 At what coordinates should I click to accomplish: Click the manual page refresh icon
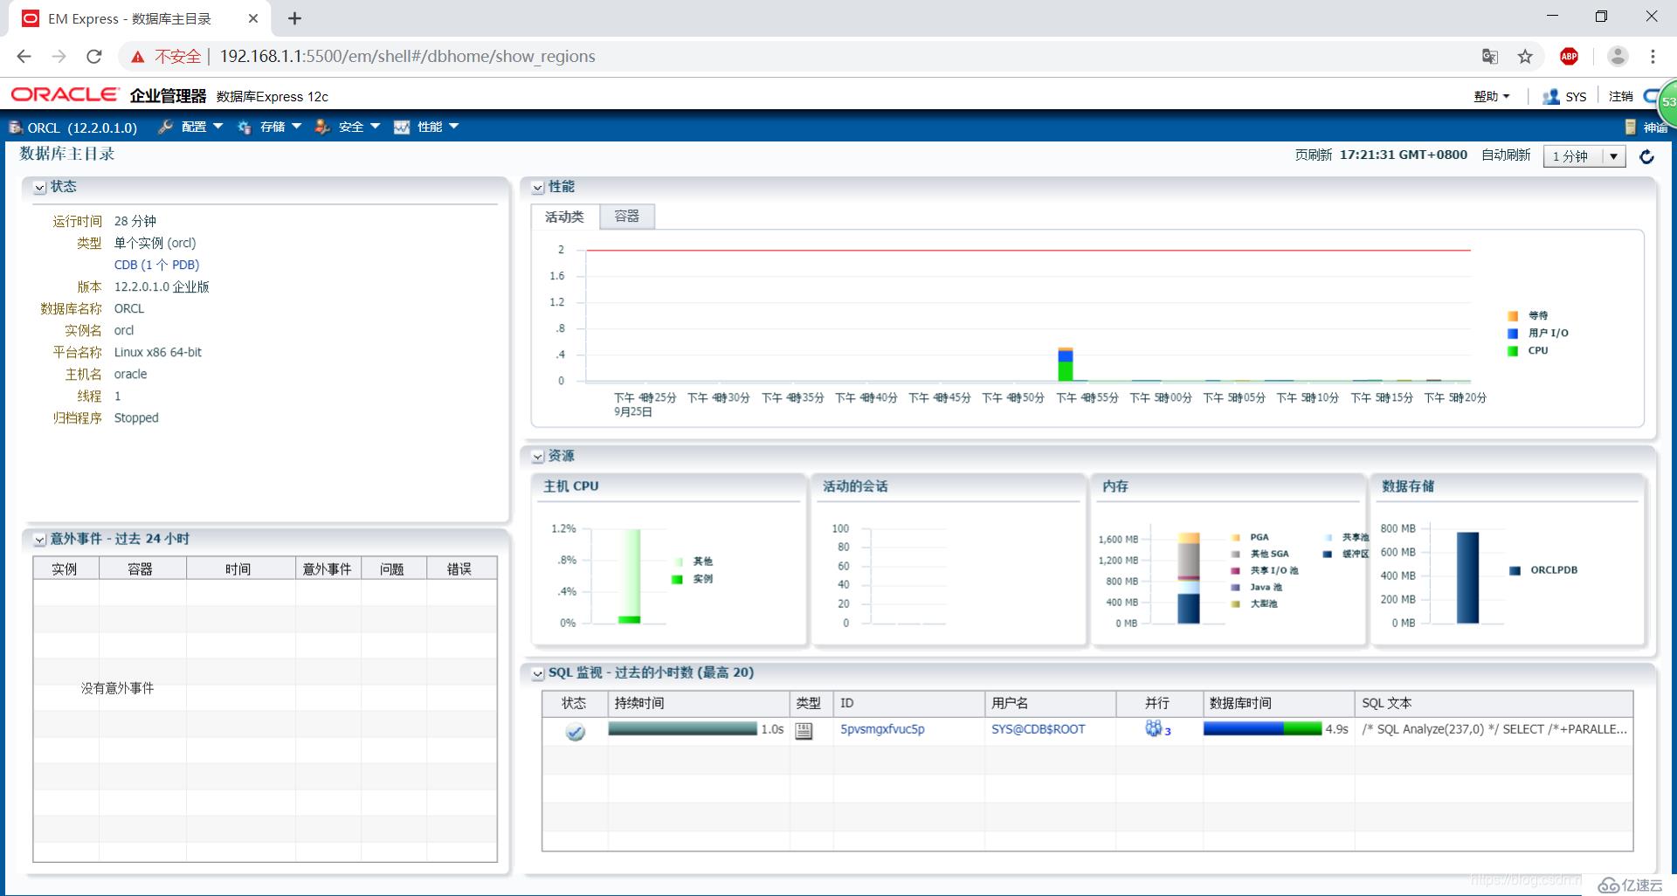1646,156
